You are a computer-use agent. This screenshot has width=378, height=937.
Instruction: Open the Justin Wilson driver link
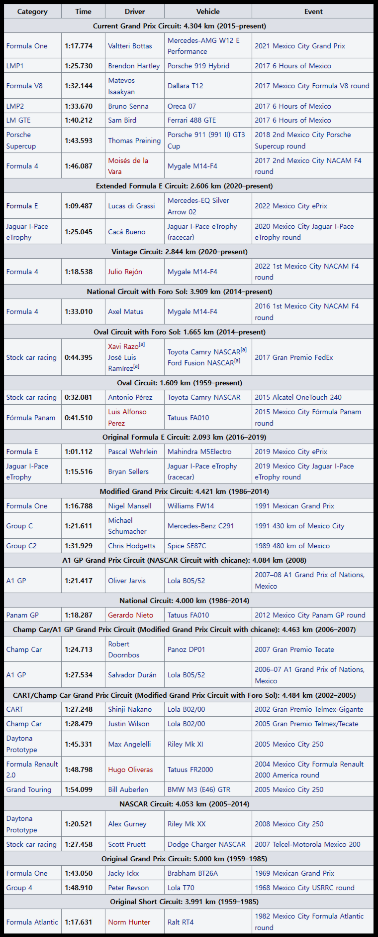click(130, 724)
